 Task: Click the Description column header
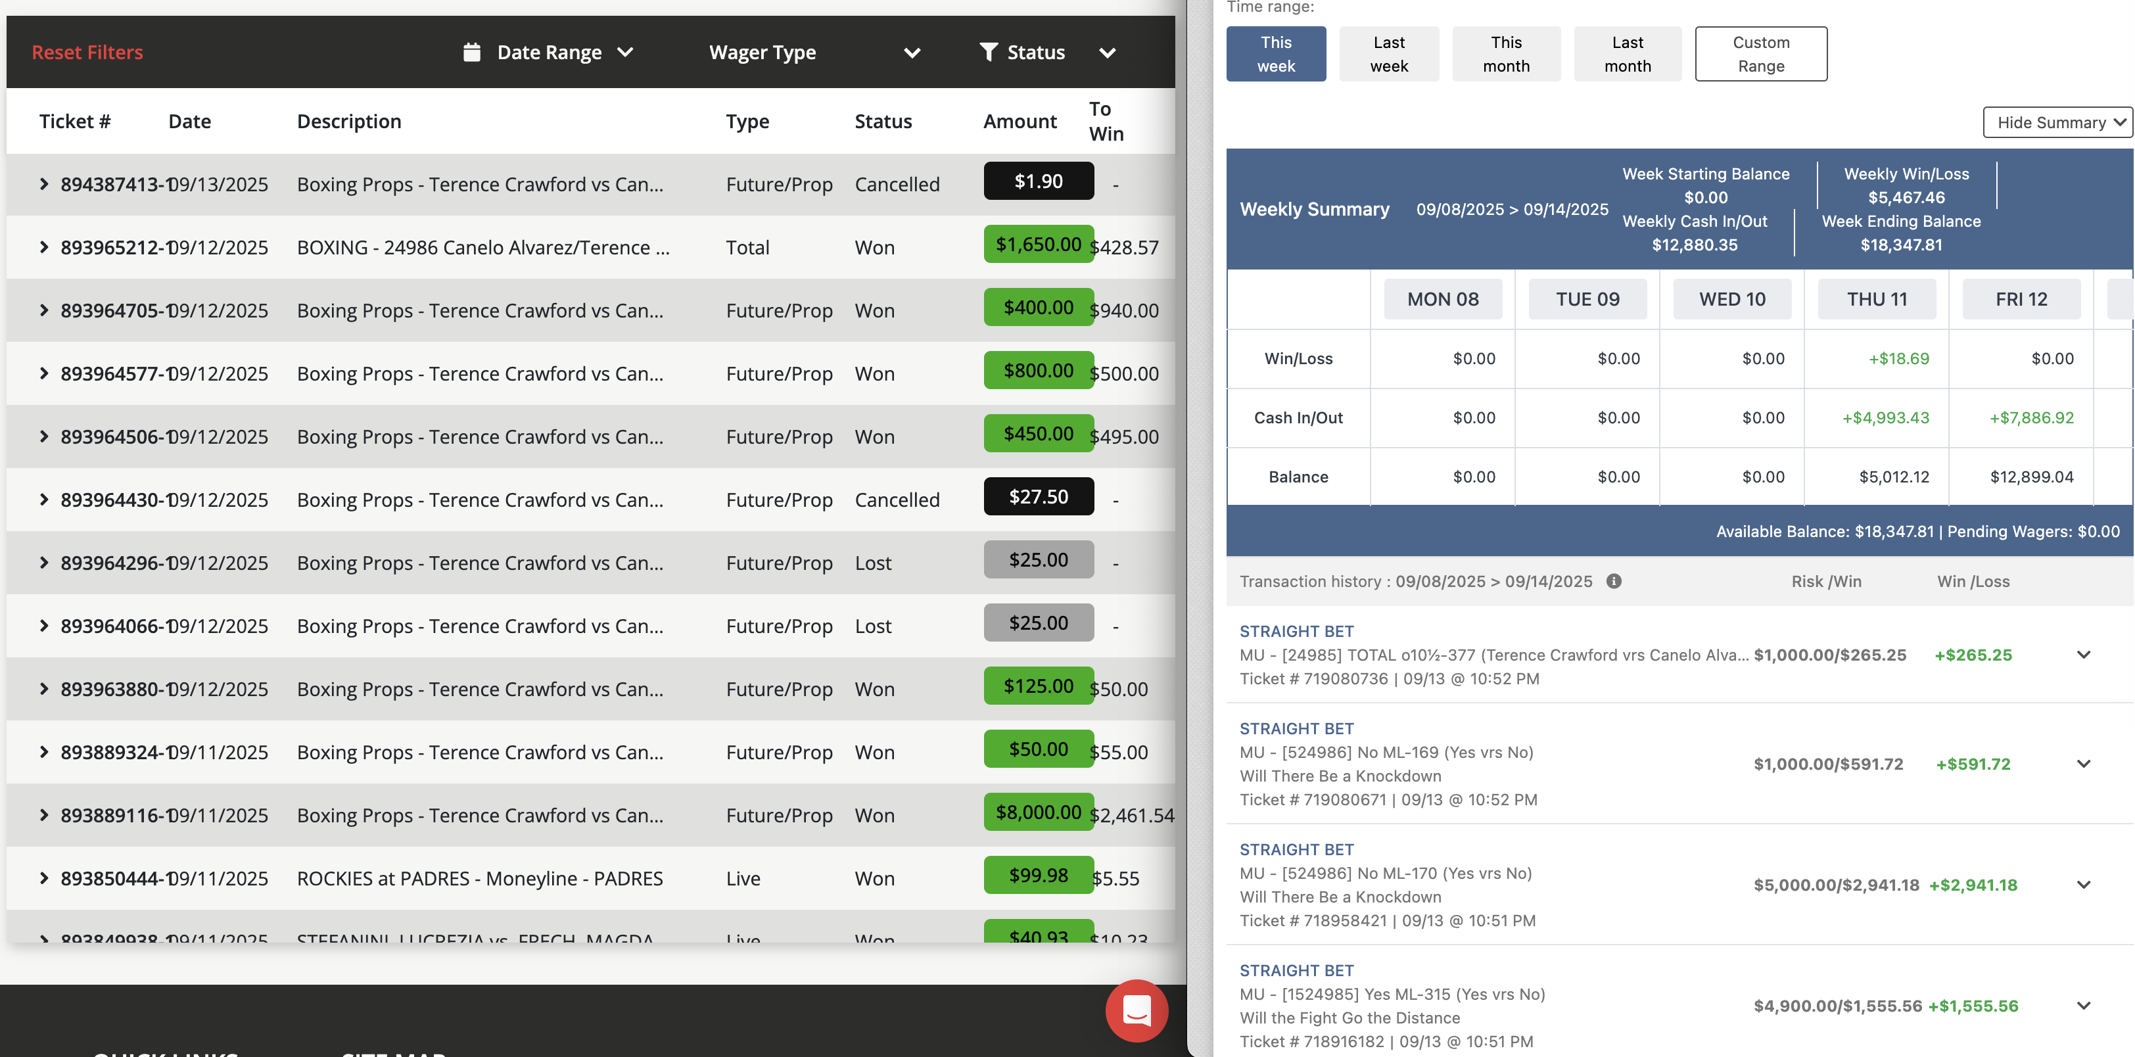pos(349,121)
